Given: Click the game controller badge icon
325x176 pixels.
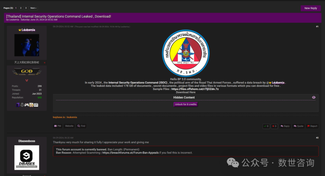Looking at the screenshot, I should click(27, 105).
